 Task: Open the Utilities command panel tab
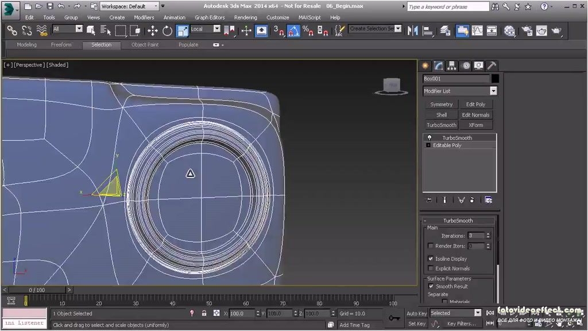(492, 66)
